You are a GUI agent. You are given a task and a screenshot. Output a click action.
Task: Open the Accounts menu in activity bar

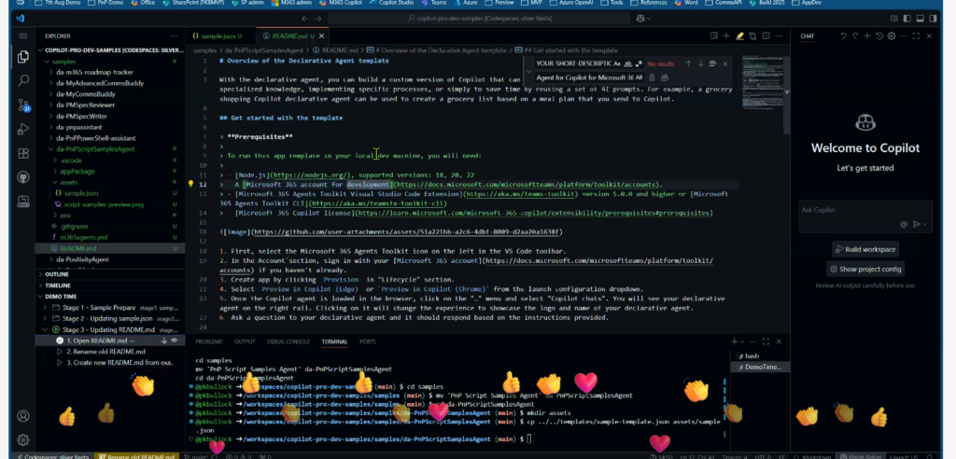(23, 416)
